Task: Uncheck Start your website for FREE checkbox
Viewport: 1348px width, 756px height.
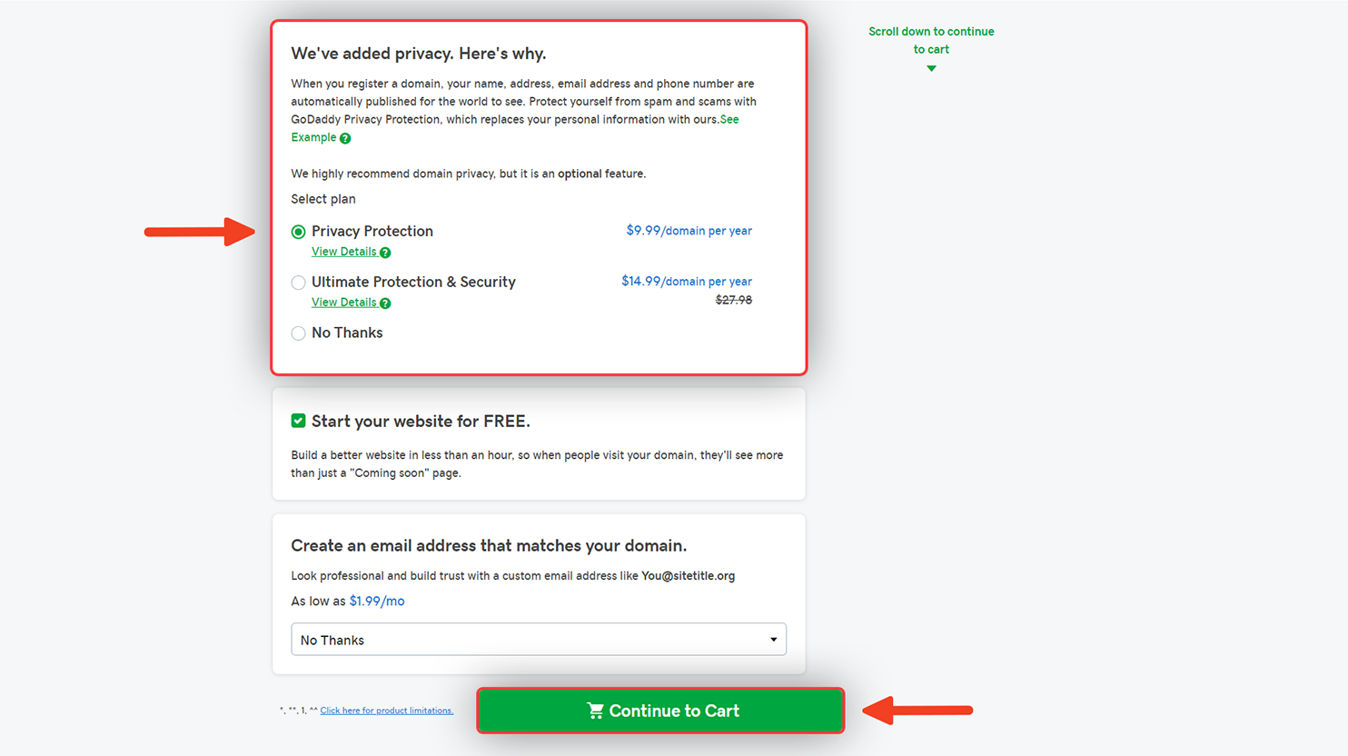Action: click(298, 421)
